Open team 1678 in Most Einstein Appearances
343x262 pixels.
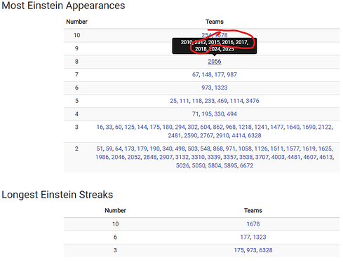(x=221, y=35)
